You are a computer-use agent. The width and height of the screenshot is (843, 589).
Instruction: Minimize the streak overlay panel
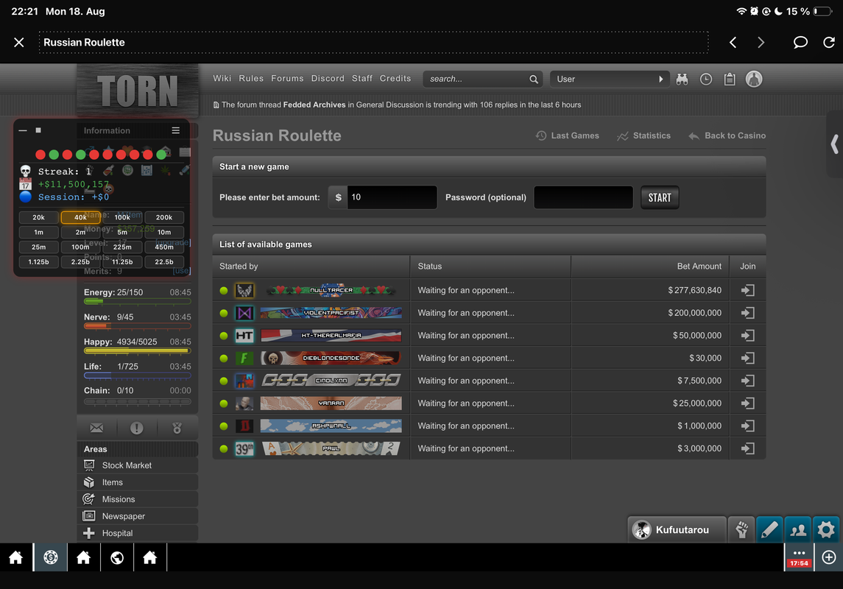23,130
